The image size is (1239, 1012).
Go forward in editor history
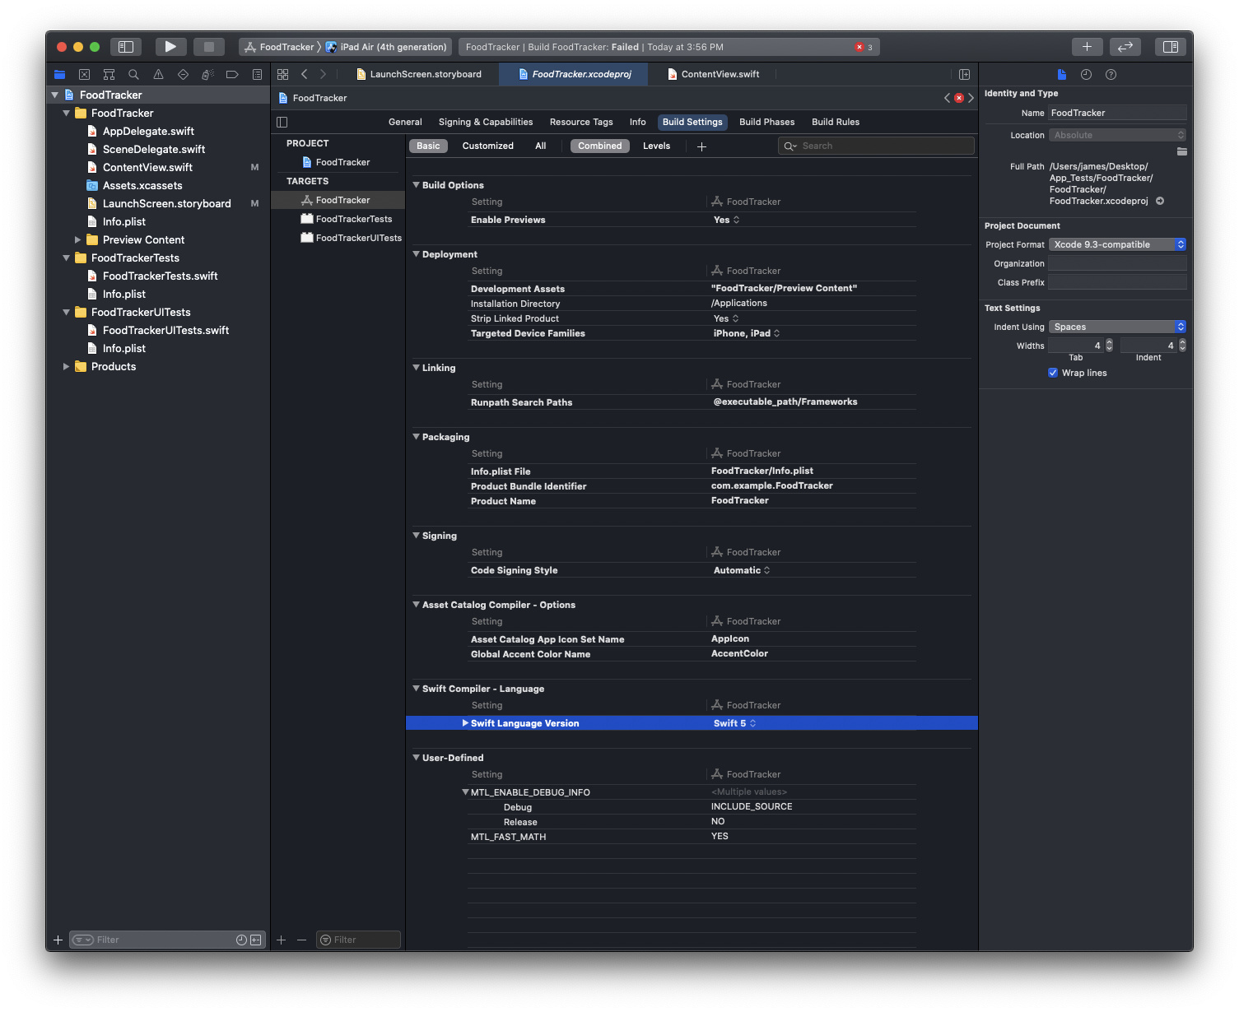pyautogui.click(x=323, y=74)
